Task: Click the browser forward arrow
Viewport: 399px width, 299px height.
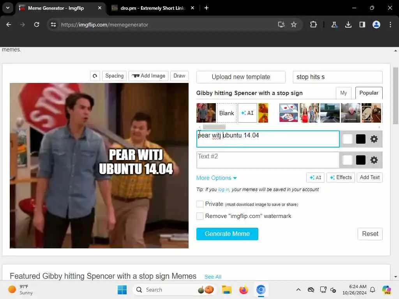Action: pyautogui.click(x=22, y=25)
